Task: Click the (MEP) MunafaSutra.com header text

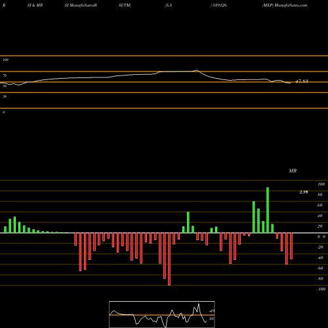Action: [285, 5]
